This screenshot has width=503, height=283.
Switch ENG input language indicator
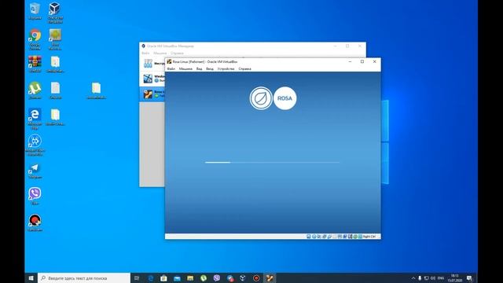click(x=441, y=277)
